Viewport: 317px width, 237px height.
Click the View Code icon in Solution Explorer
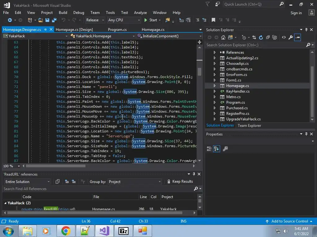284,37
